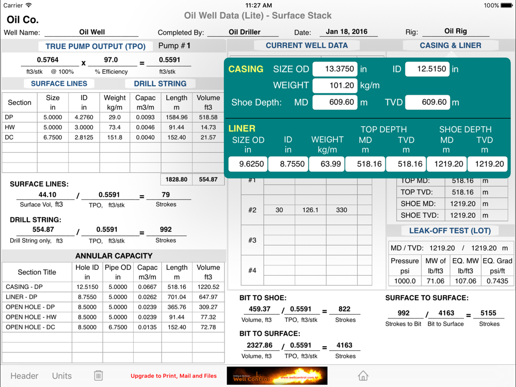Edit the casing Weight field
This screenshot has width=516, height=387.
click(335, 86)
